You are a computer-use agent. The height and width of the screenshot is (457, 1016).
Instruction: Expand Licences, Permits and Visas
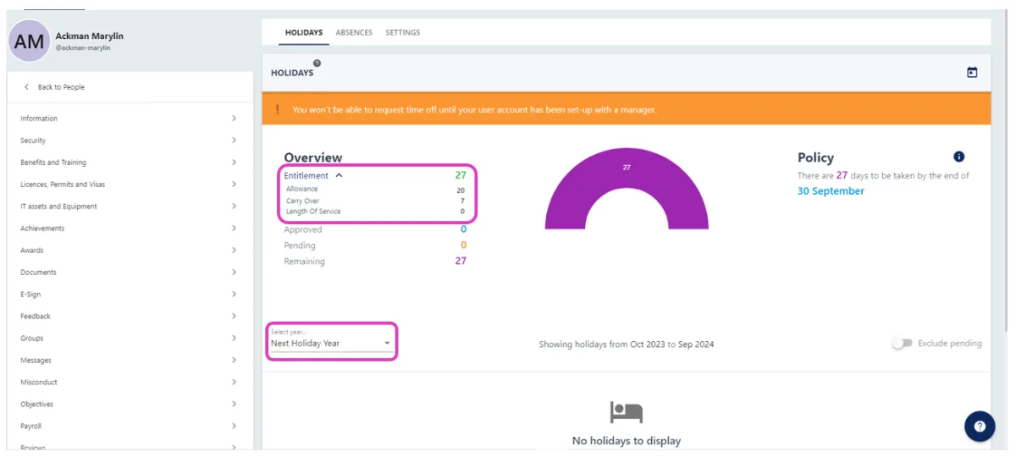click(x=130, y=184)
